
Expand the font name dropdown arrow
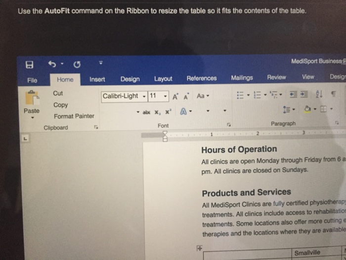144,97
